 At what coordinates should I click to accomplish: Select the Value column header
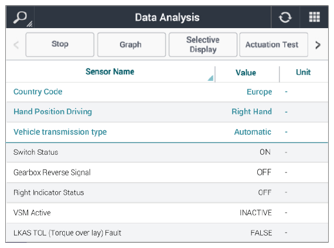coord(247,73)
